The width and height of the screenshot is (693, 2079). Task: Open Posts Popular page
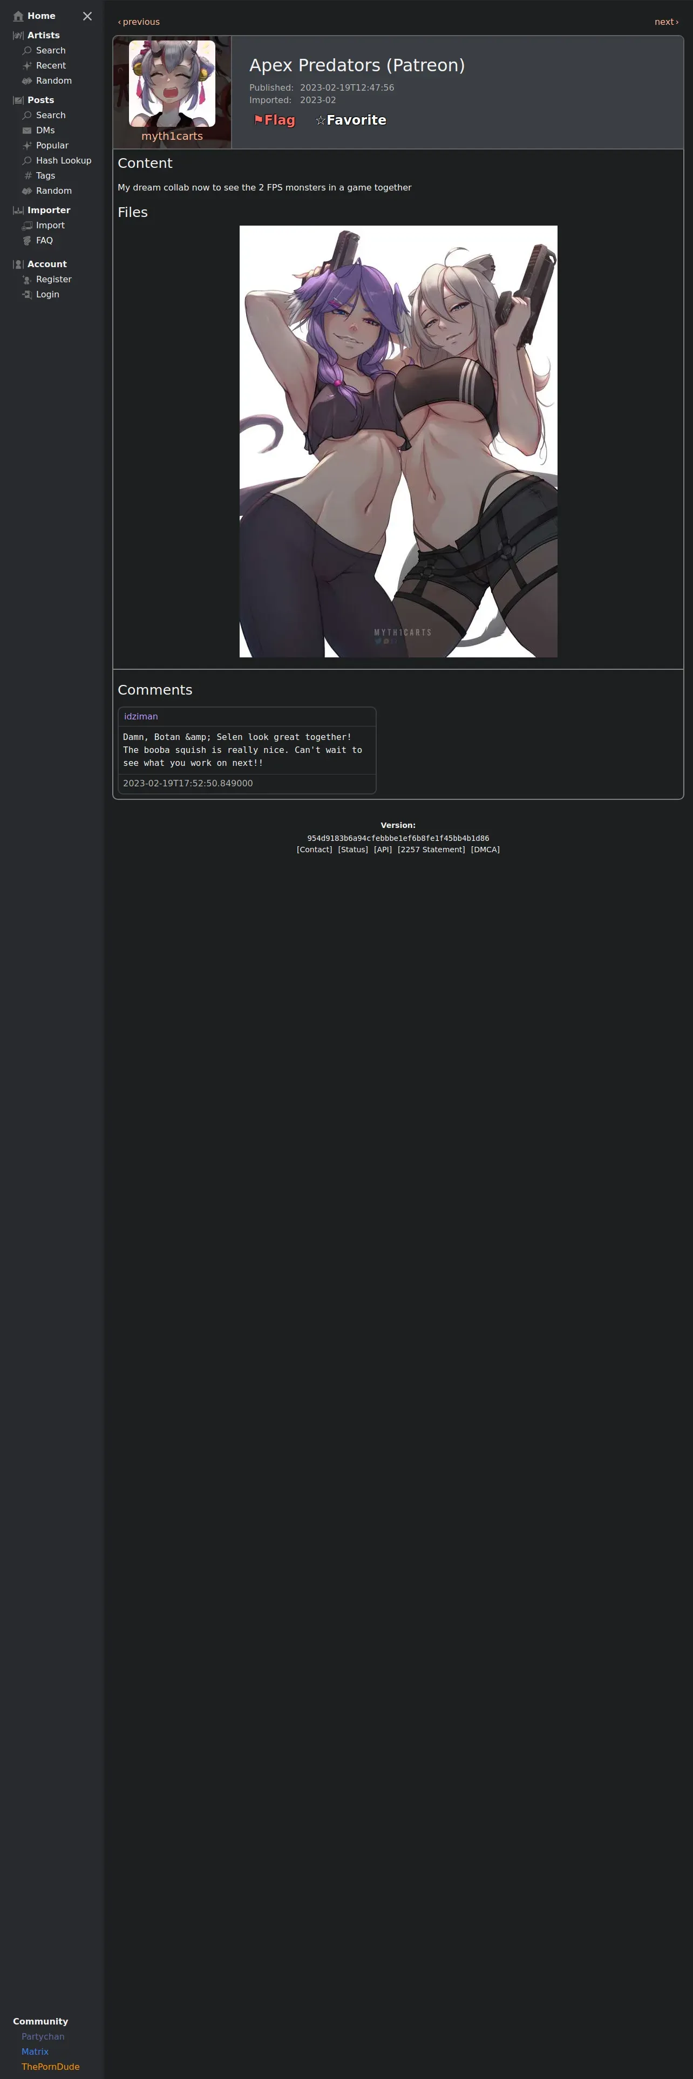click(x=52, y=145)
